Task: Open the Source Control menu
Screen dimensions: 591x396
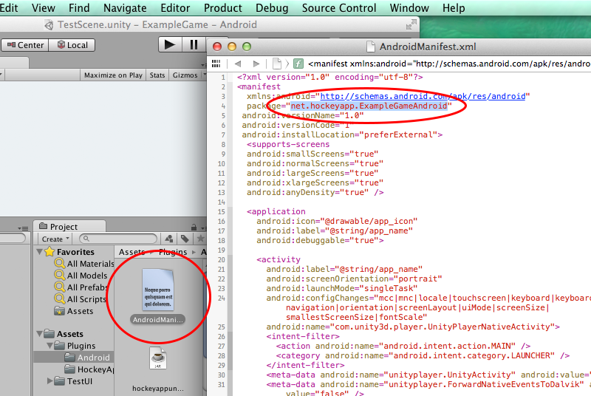Action: (339, 8)
